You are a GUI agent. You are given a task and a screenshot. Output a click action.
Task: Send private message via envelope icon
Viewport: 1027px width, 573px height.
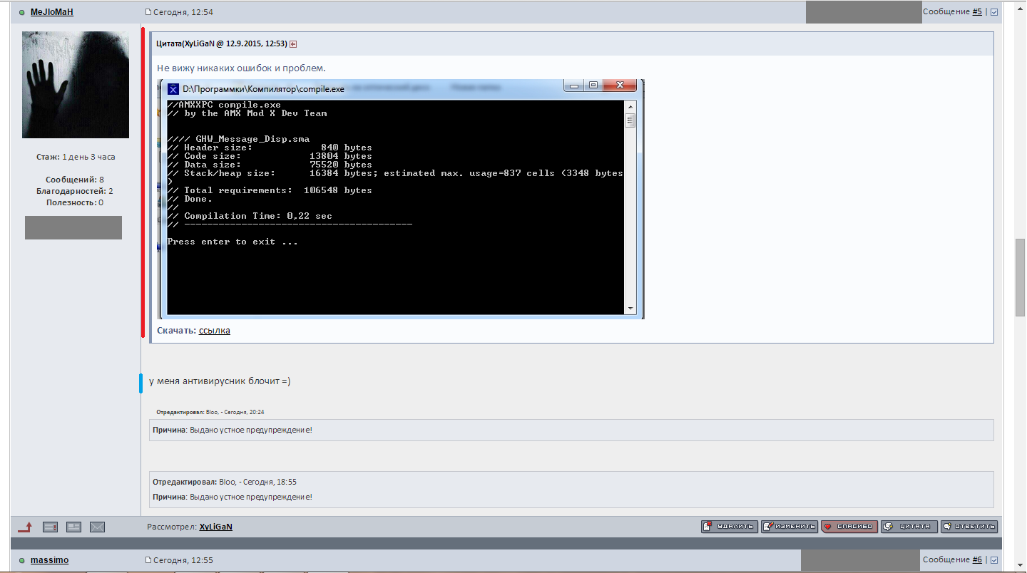pos(98,527)
